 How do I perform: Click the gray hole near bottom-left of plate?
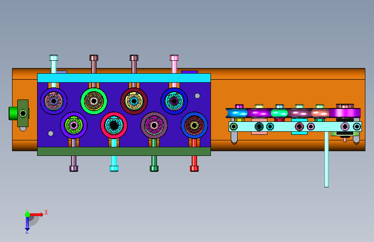click(x=50, y=133)
